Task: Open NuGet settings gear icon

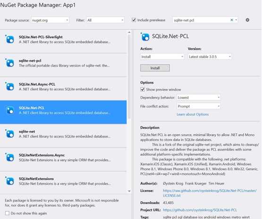Action: coord(247,20)
